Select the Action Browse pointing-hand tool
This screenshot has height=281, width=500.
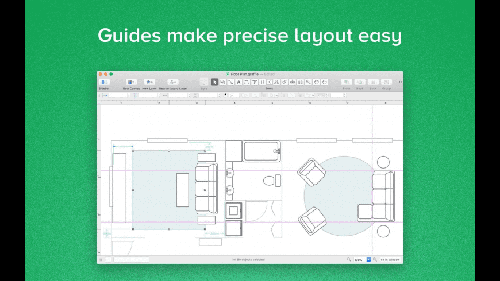pos(324,82)
